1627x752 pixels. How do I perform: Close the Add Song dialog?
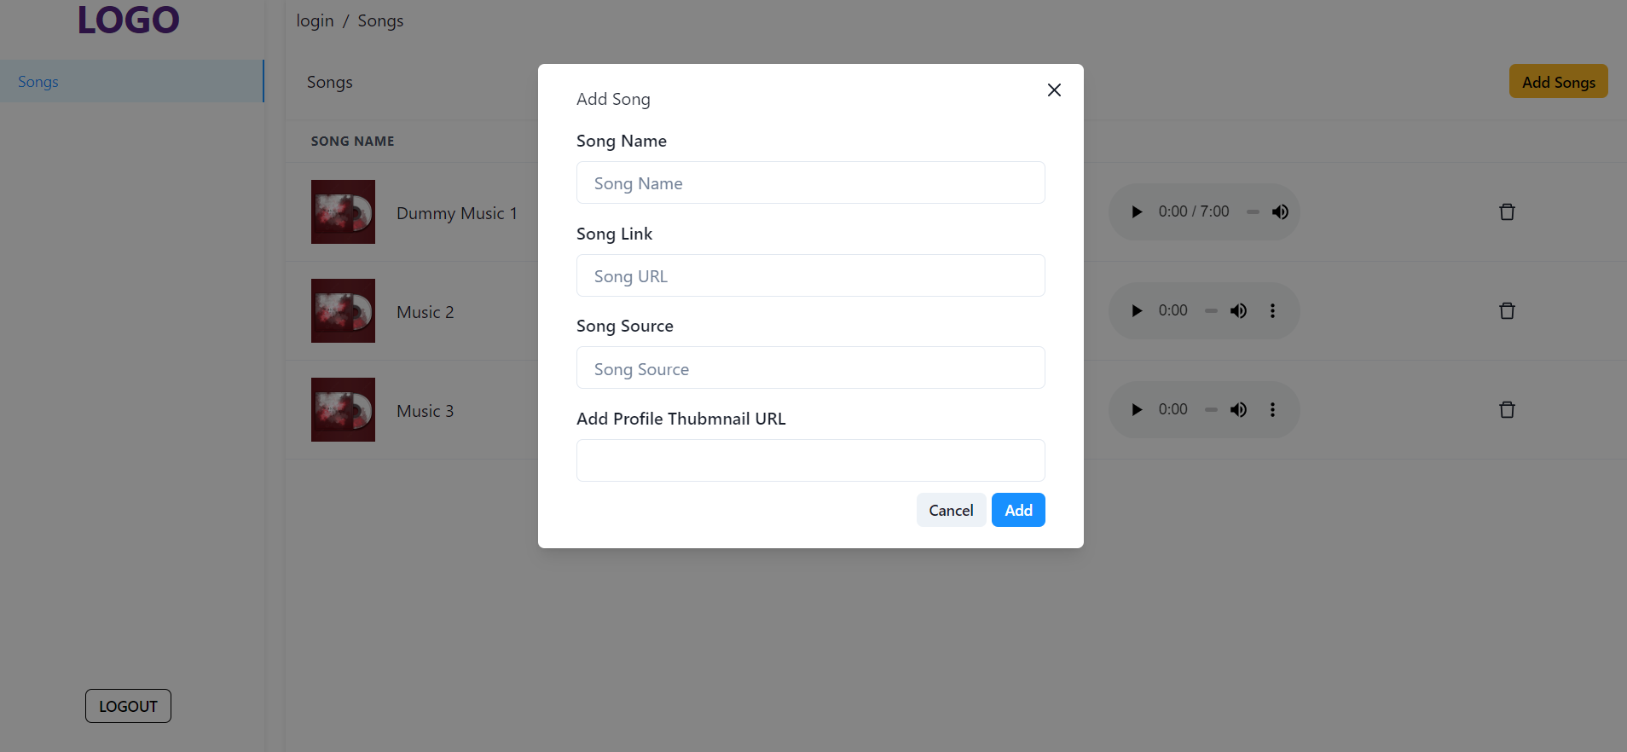[1053, 90]
